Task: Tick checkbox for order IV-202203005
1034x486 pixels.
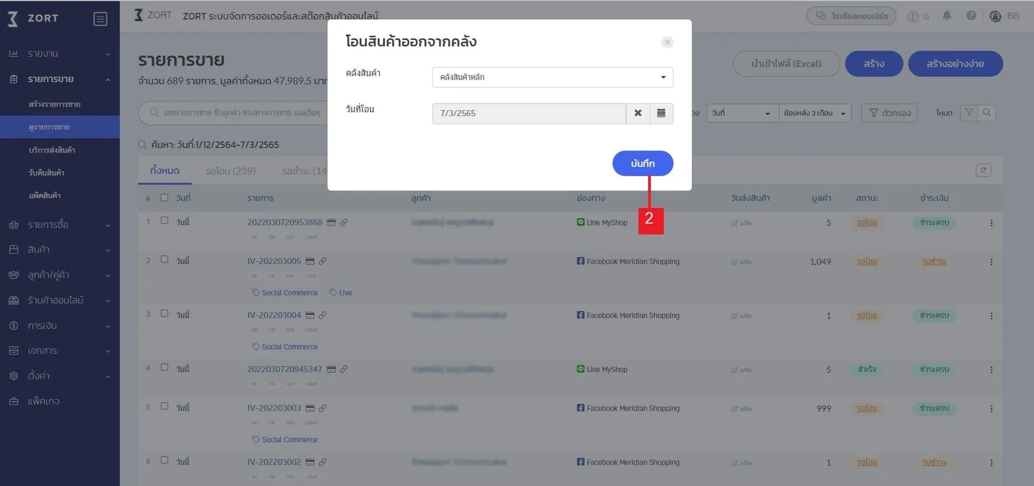Action: click(164, 260)
